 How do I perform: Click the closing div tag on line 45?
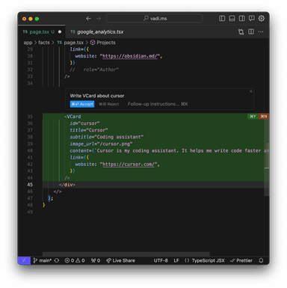67,185
